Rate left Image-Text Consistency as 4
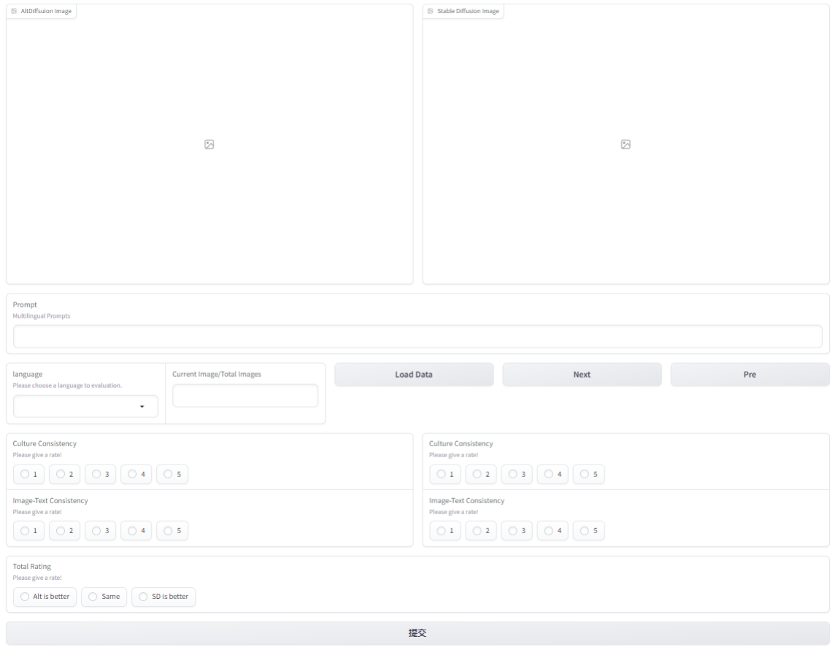Image resolution: width=835 pixels, height=650 pixels. [x=136, y=531]
